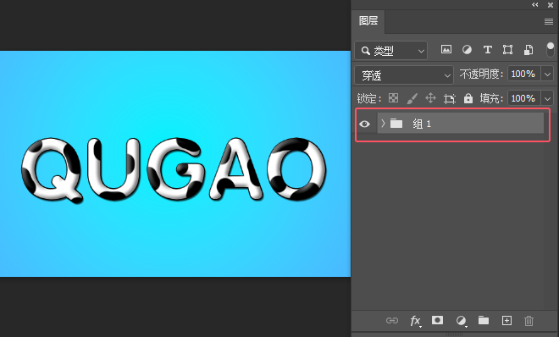Filter layers by shape type icon
Screen dimensions: 559x337
point(507,49)
